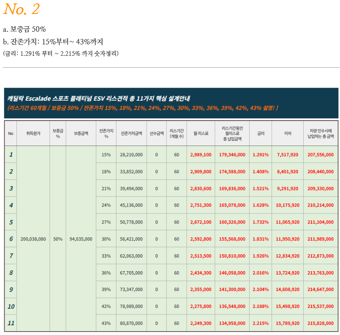Click the '선수금액' column header

coord(157,133)
